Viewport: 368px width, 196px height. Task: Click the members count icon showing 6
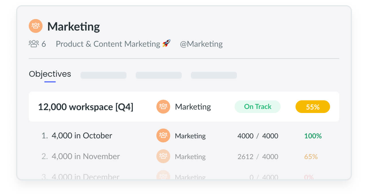coord(34,44)
